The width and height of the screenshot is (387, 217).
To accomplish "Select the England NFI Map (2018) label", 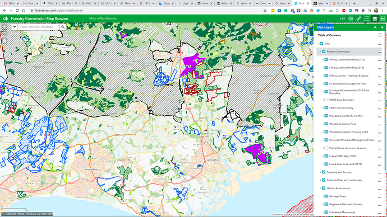I will pos(343,156).
